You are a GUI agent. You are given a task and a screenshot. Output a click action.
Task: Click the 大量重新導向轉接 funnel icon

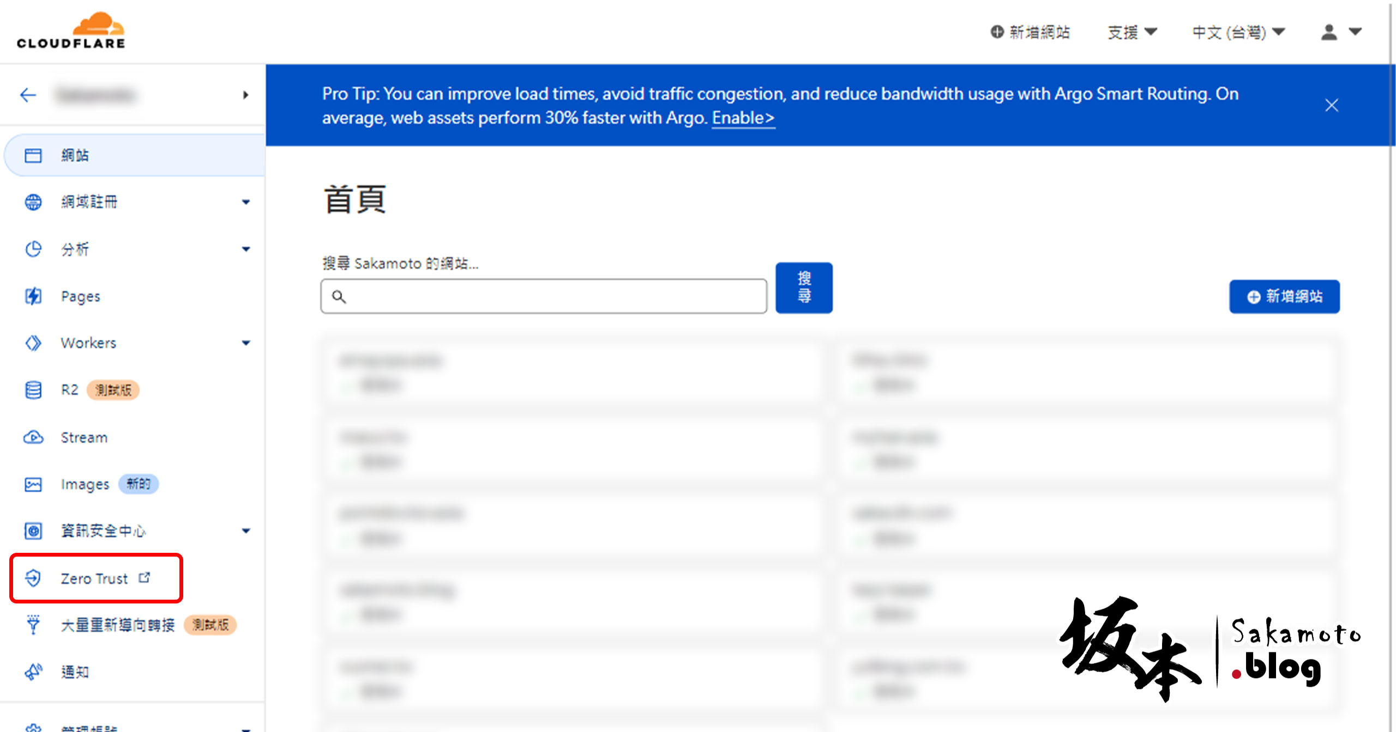[33, 625]
